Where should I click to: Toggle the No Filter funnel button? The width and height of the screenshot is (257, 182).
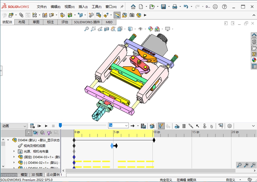(29, 133)
